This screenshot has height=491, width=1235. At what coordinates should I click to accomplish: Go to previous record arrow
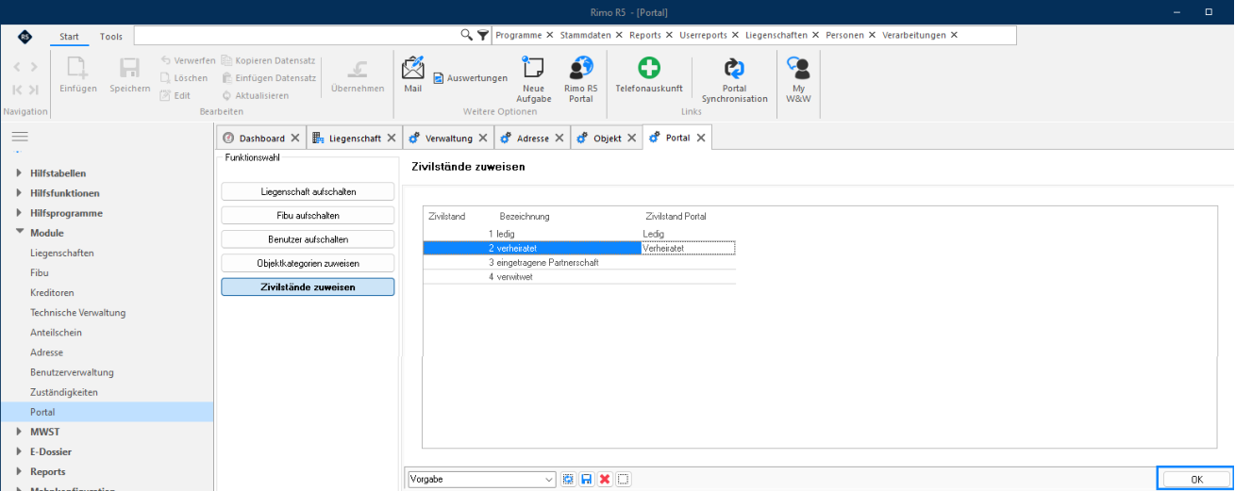tap(18, 67)
